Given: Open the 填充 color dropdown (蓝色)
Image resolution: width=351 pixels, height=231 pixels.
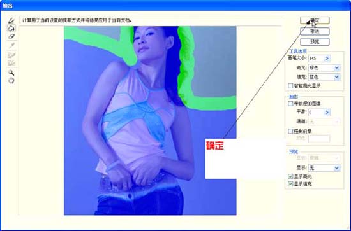Looking at the screenshot, I should coord(324,77).
